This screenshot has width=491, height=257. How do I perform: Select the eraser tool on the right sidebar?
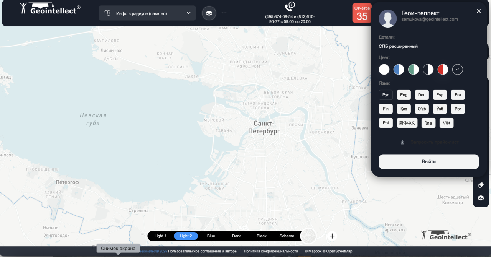(x=481, y=185)
